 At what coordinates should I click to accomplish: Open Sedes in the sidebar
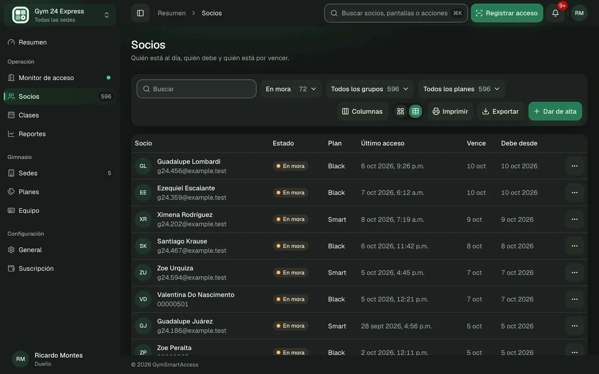[60, 173]
